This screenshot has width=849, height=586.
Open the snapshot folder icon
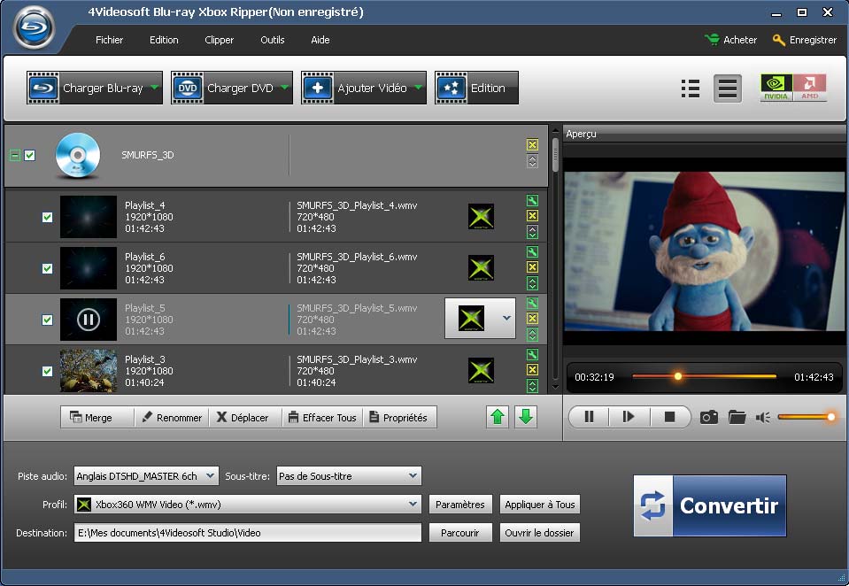(737, 417)
